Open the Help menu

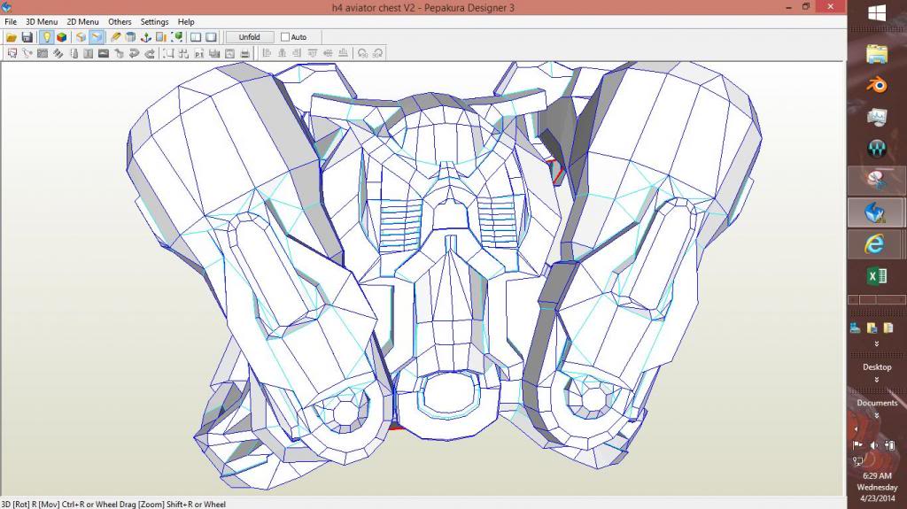point(186,21)
